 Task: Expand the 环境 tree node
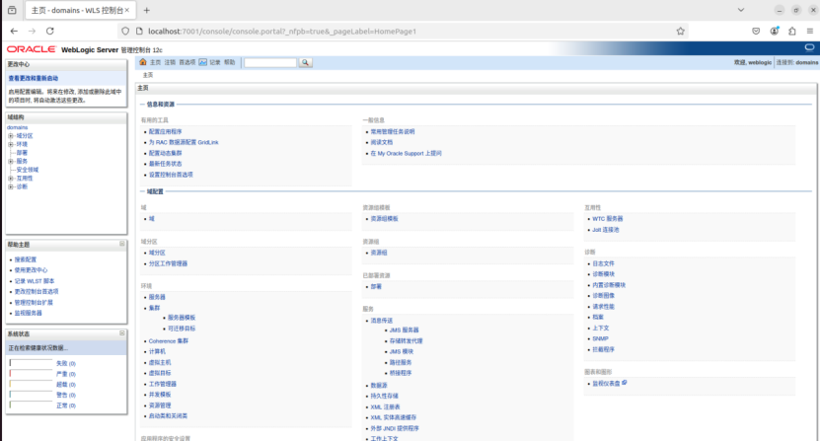click(11, 144)
